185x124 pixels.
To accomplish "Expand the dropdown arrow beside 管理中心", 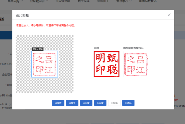I will click(x=130, y=1).
